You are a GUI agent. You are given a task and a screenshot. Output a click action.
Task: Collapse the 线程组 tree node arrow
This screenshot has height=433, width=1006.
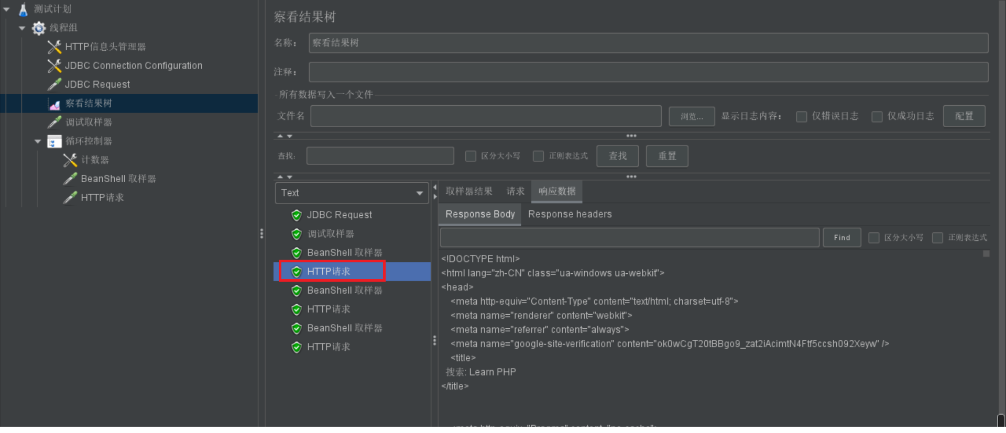pos(22,28)
